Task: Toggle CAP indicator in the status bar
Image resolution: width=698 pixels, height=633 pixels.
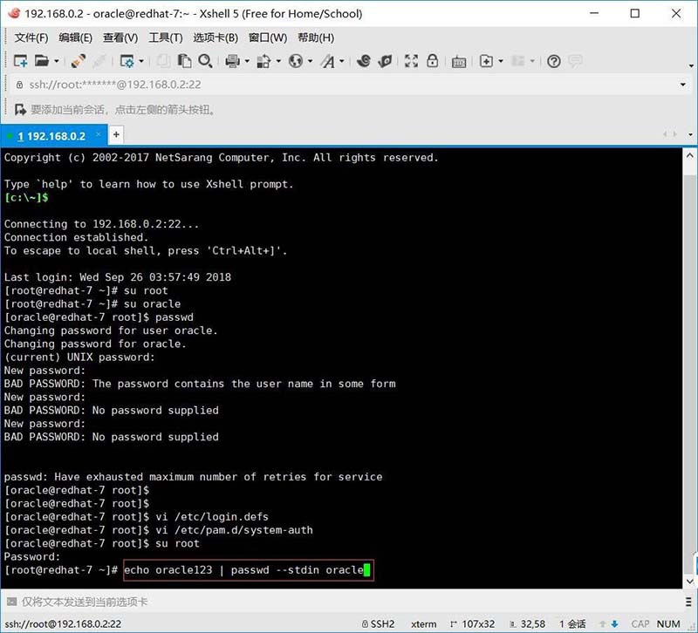Action: point(641,623)
